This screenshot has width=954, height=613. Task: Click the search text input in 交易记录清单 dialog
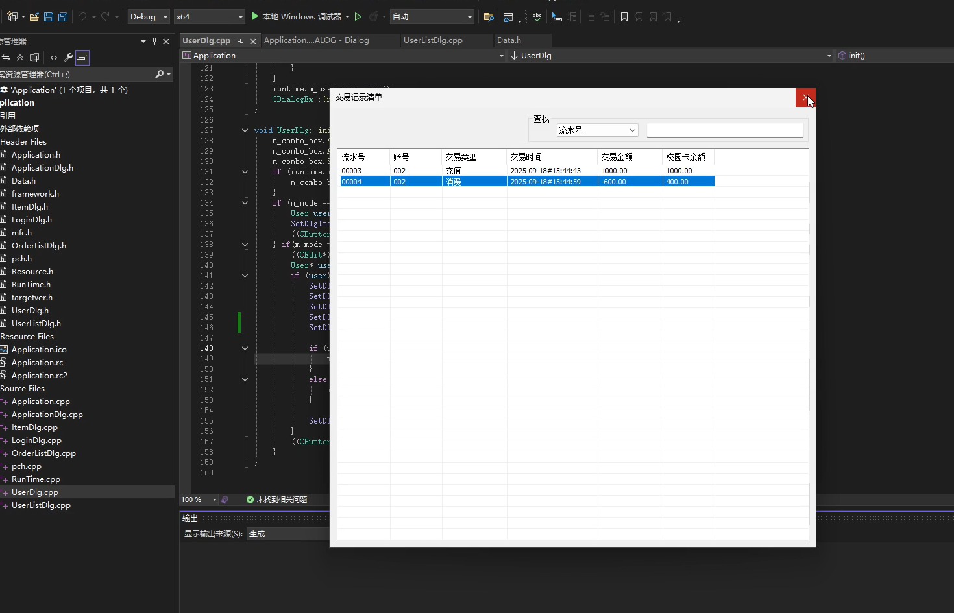point(725,130)
